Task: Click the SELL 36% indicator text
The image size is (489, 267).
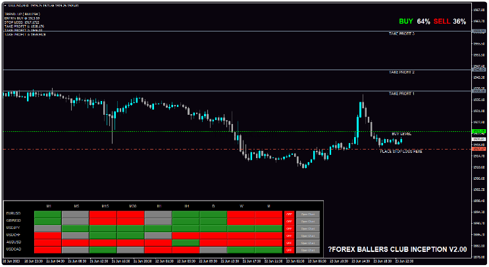Action: pos(450,22)
